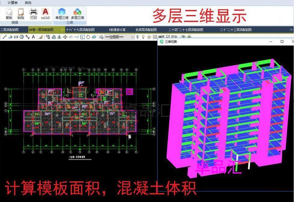Select the line drawing tool
This screenshot has width=294, height=202.
click(4, 37)
